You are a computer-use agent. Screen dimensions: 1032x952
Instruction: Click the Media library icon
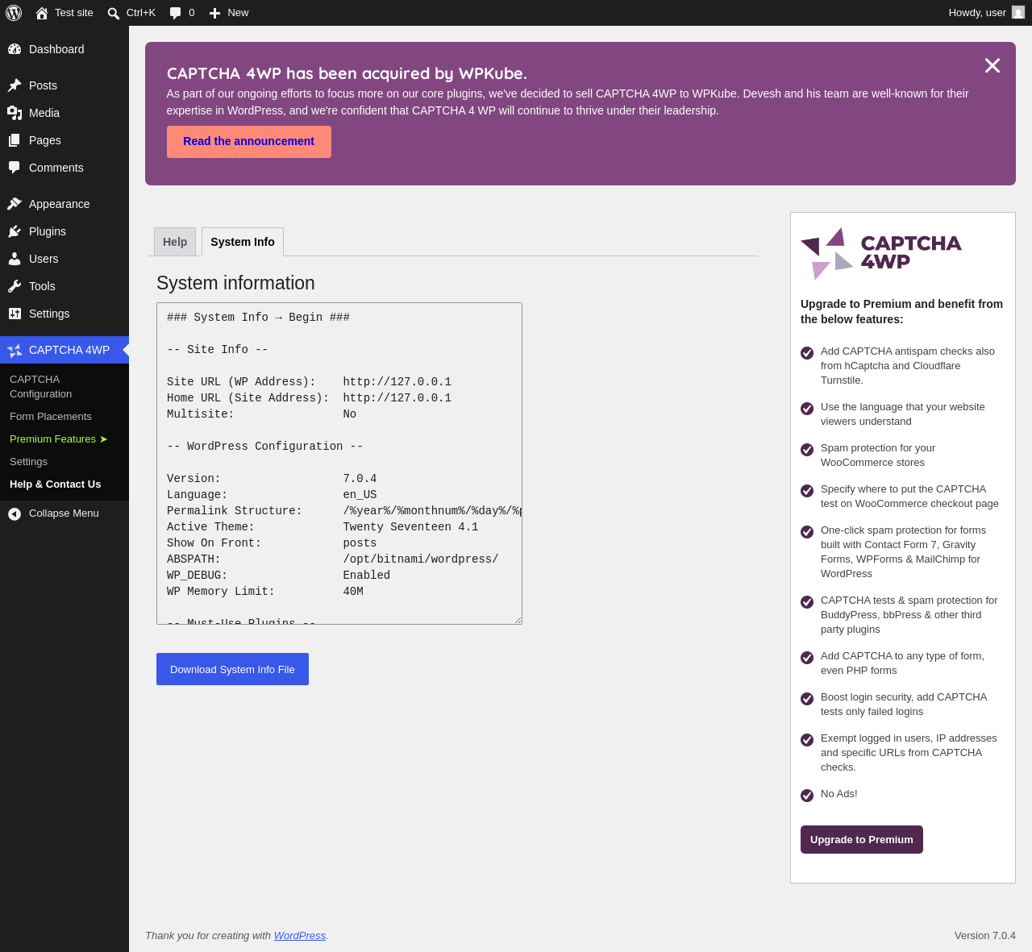(x=15, y=113)
